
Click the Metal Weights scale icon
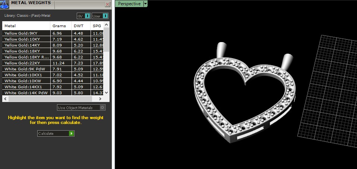[4, 4]
